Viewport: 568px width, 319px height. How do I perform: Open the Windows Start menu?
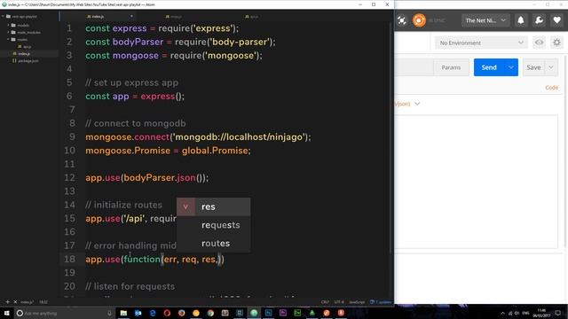6,313
